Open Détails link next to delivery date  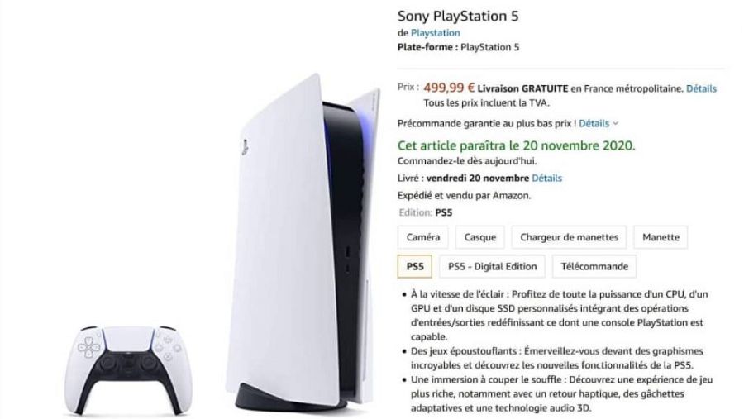pos(546,178)
